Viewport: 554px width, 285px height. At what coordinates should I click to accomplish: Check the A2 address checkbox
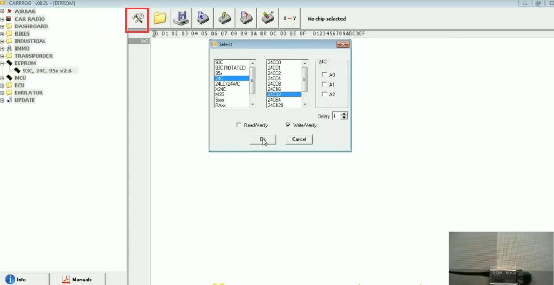coord(324,94)
